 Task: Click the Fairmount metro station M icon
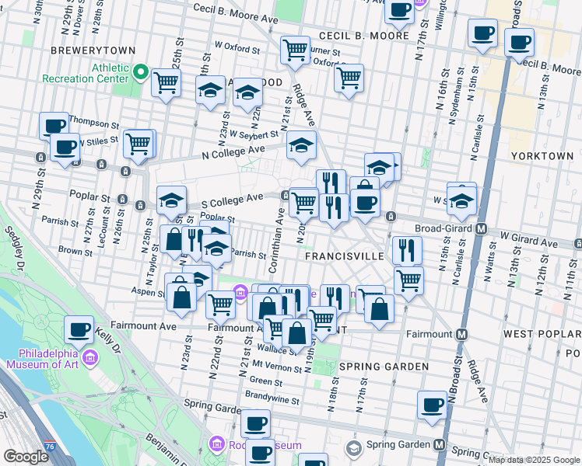click(x=461, y=335)
